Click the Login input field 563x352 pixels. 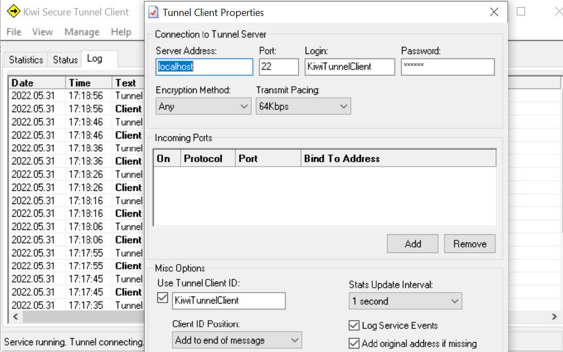[x=350, y=67]
